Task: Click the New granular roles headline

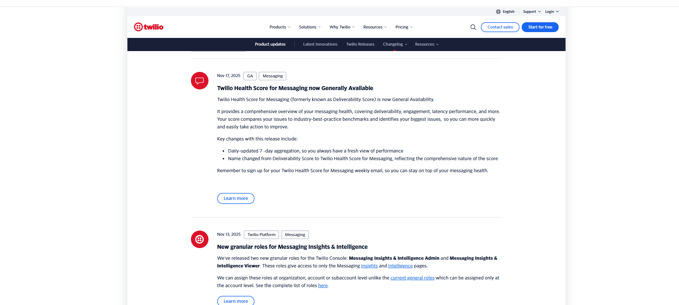Action: point(292,247)
